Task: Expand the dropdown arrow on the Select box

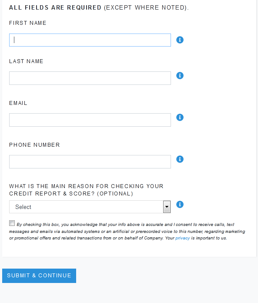Action: coord(167,207)
